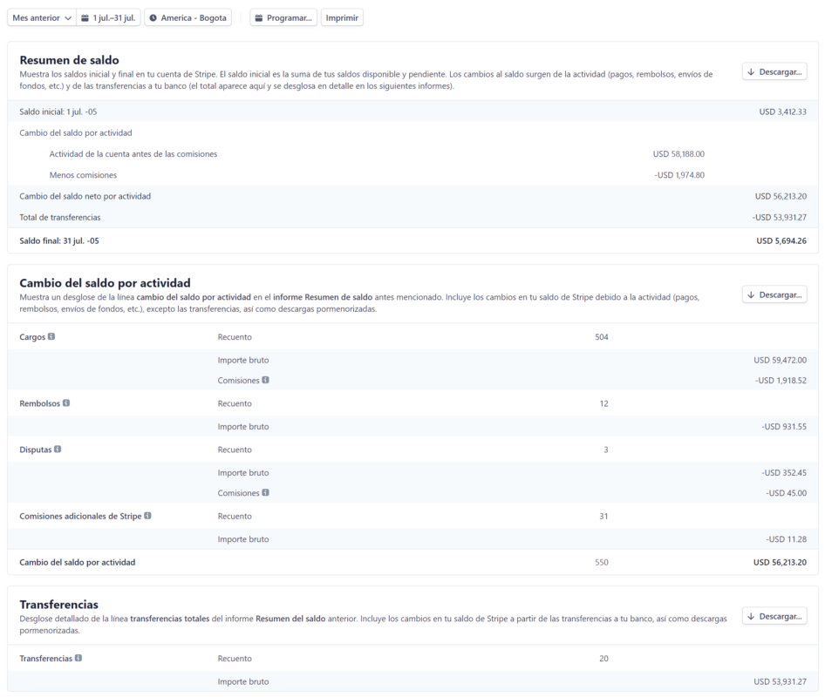Click the Total de transferencias row label

59,217
